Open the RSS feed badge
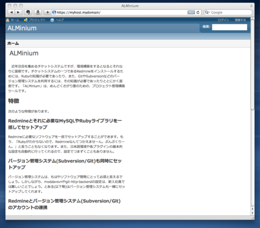 (191, 12)
